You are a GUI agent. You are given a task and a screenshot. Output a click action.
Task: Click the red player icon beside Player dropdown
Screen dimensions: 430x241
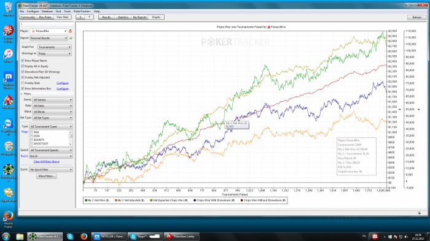[x=71, y=31]
